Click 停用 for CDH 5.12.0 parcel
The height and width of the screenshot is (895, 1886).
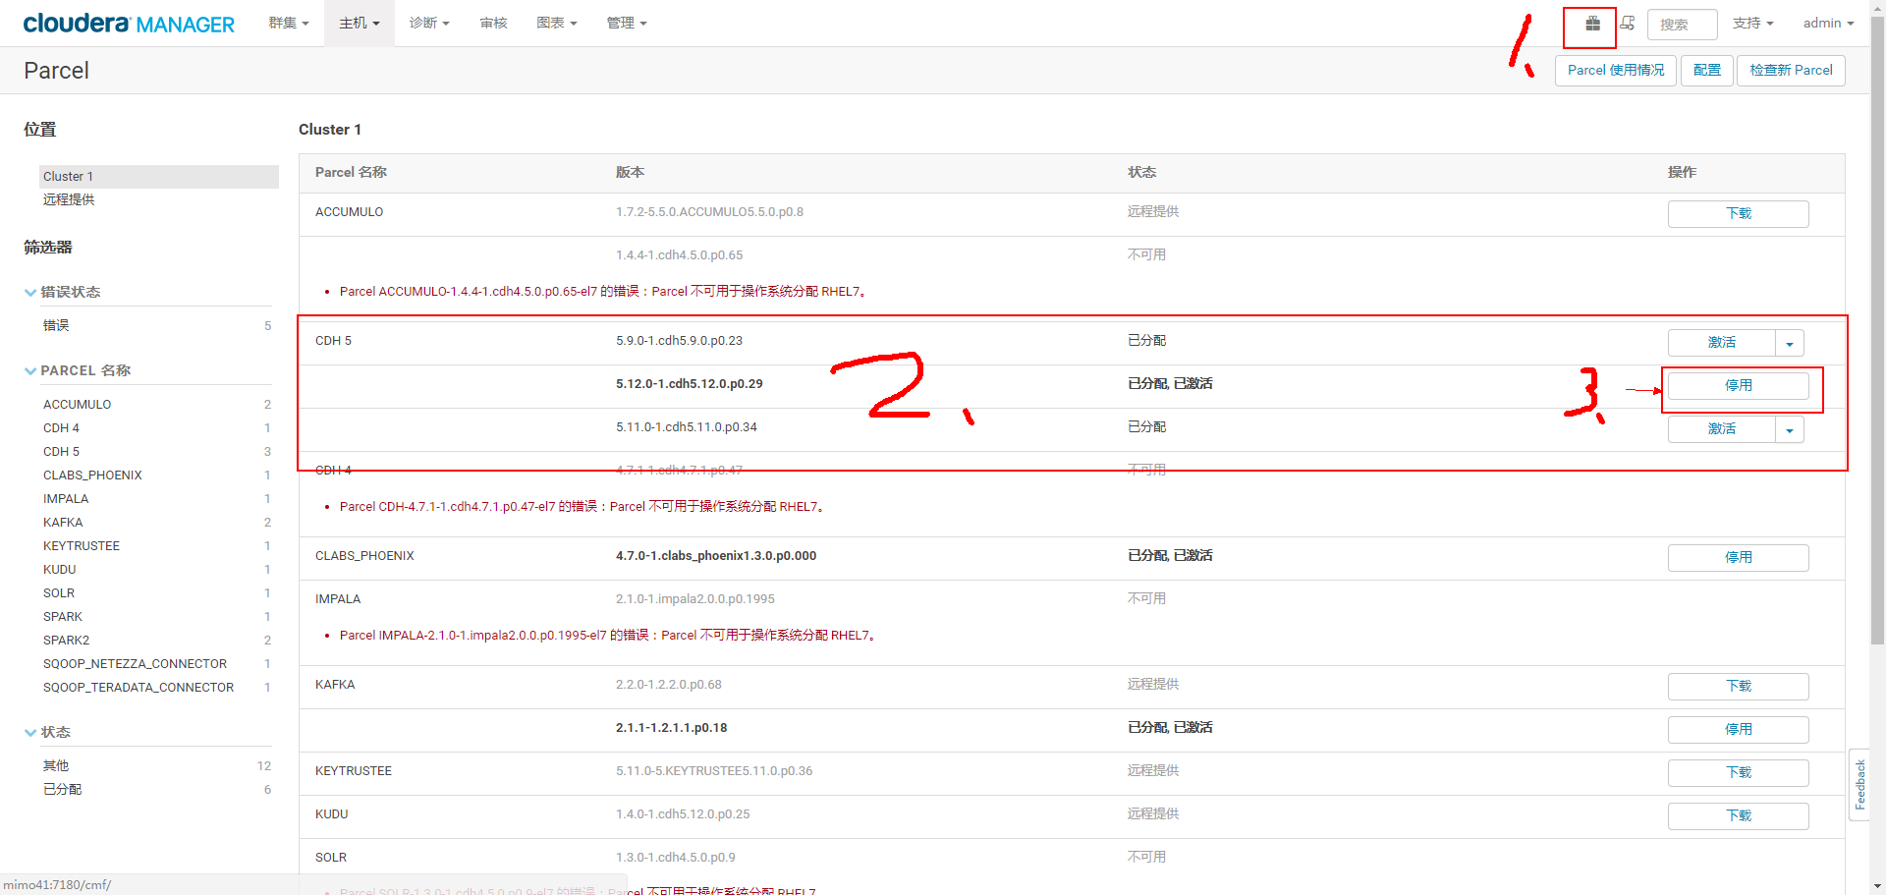coord(1739,385)
